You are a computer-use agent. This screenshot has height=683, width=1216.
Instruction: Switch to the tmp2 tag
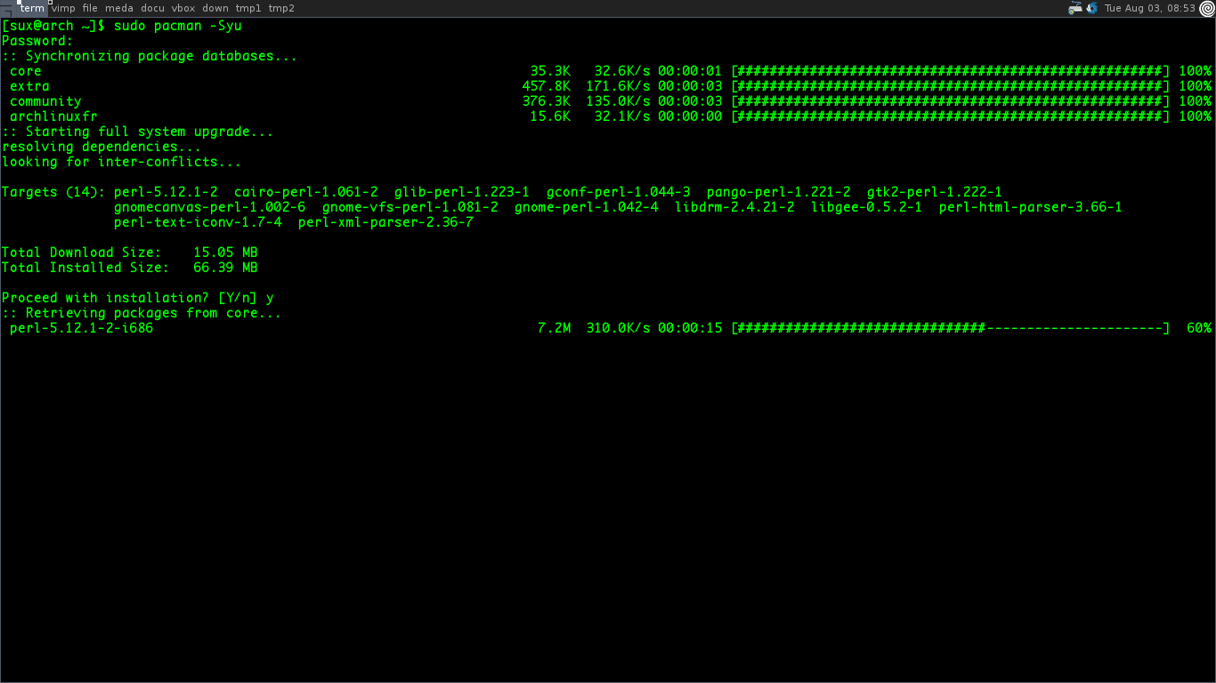pos(281,8)
